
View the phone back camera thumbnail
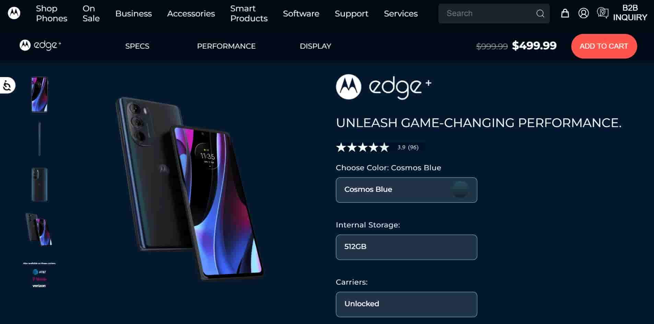[x=39, y=184]
